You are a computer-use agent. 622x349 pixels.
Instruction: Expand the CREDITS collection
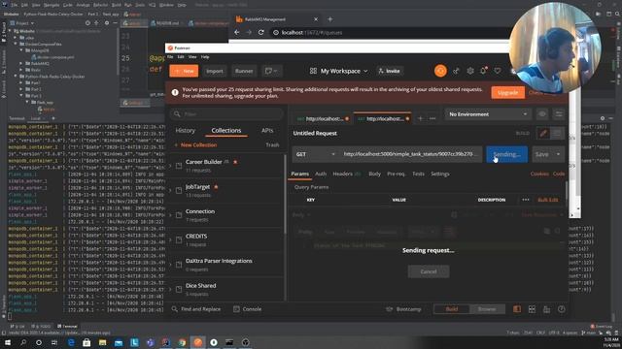(x=170, y=239)
